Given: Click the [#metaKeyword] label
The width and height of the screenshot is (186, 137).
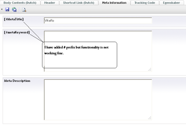Looking at the screenshot, I should [17, 32].
